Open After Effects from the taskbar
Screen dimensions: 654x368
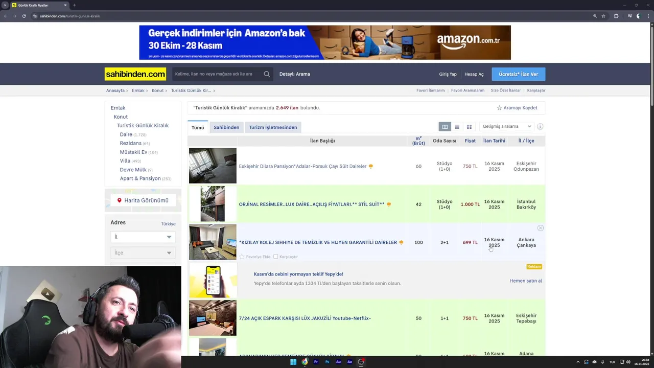coord(349,362)
